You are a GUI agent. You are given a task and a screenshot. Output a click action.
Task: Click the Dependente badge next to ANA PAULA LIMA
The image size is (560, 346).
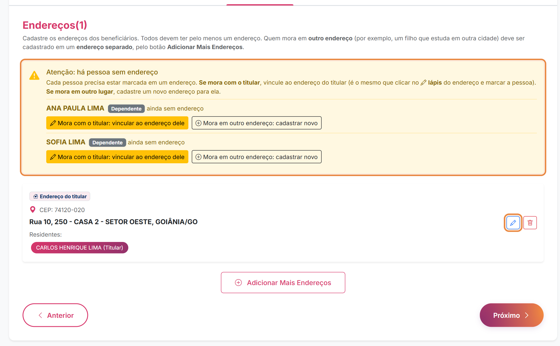[126, 109]
